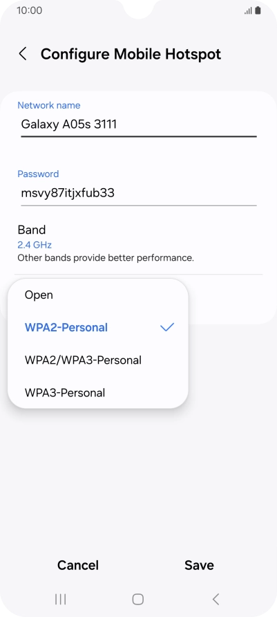Screen dimensions: 277x617
Task: Choose WPA2/WPA3-Personal security option
Action: pos(98,360)
